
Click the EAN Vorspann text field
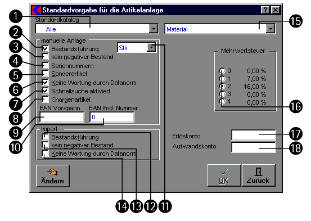(x=62, y=117)
